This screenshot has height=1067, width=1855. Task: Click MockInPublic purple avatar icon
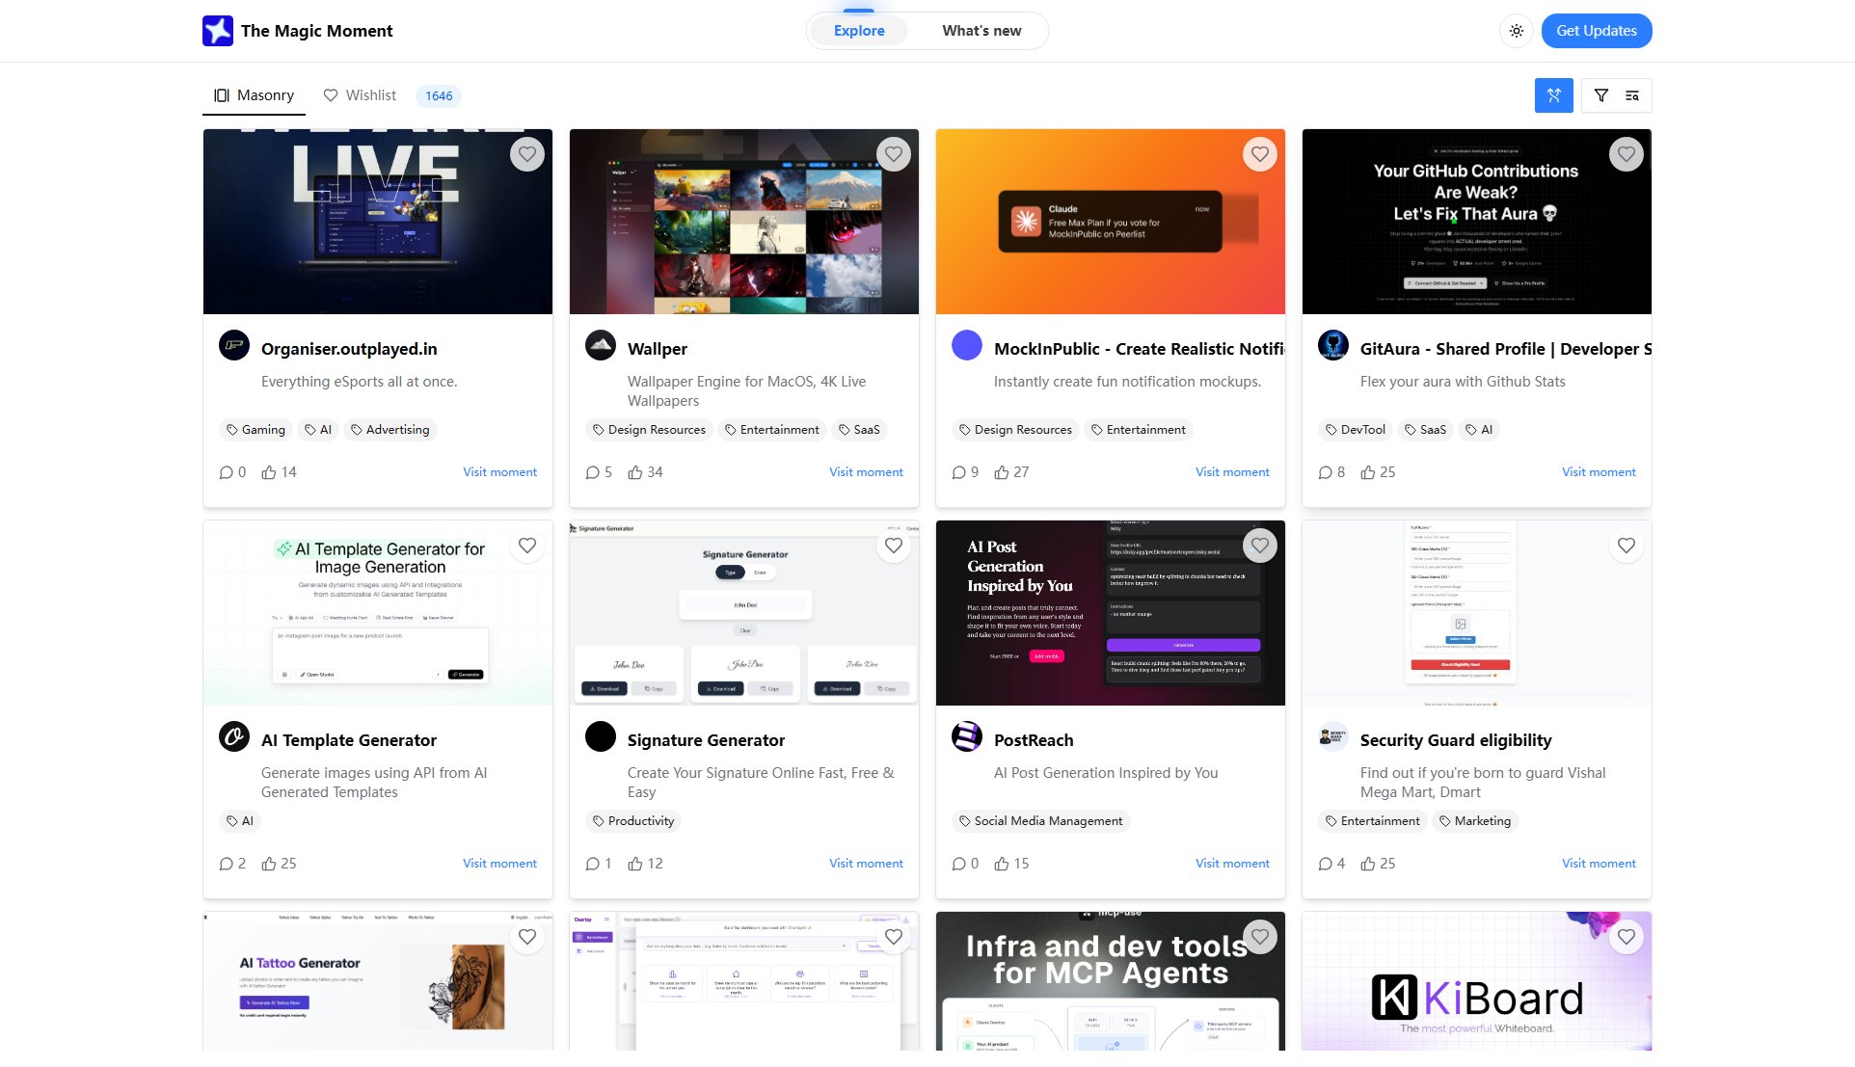(967, 345)
